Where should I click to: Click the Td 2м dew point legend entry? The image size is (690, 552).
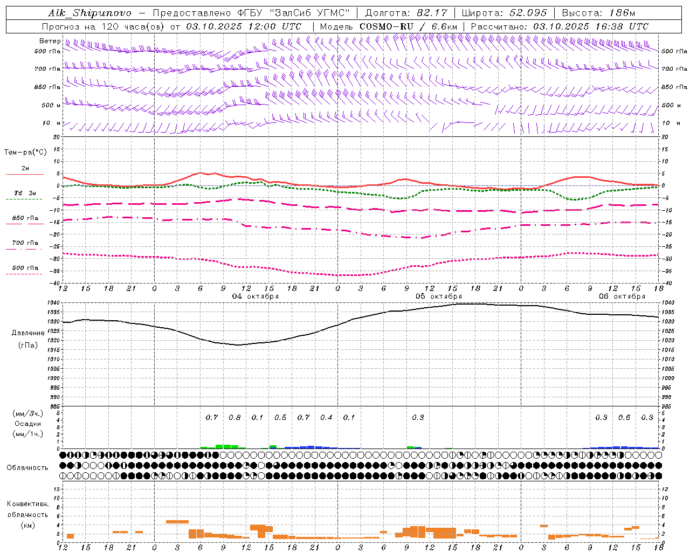click(25, 193)
